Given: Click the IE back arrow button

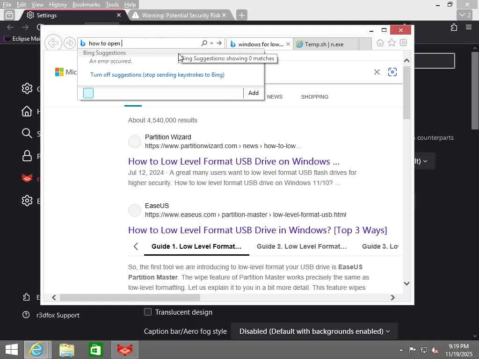Looking at the screenshot, I should [x=53, y=43].
